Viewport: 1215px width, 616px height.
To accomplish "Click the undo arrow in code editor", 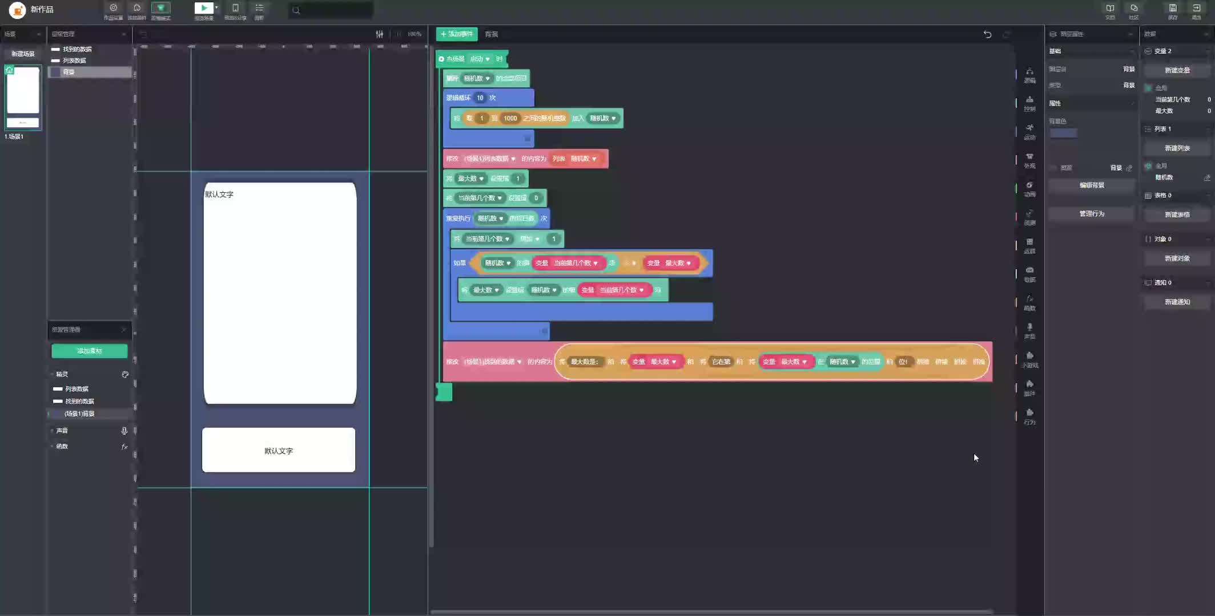I will [987, 34].
